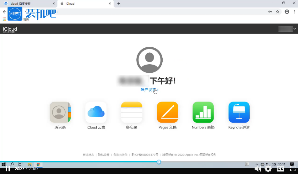298x174 pixels.
Task: Open the Numbers 表格 app icon
Action: 203,112
